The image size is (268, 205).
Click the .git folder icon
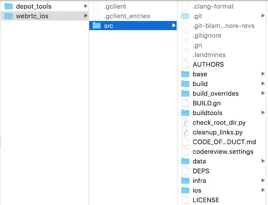(185, 16)
